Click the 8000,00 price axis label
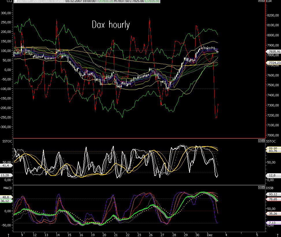The height and width of the screenshot is (237, 281). pos(273,35)
